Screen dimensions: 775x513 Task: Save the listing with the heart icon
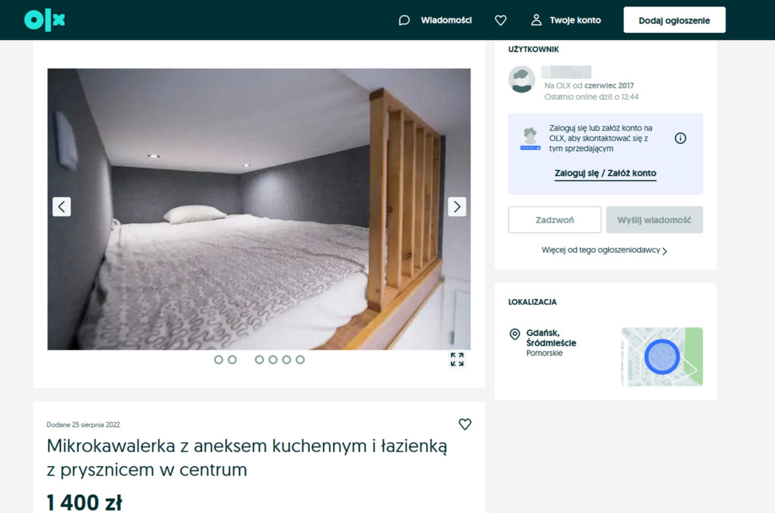click(x=464, y=424)
